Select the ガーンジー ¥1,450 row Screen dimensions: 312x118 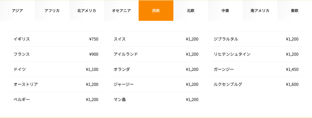click(x=256, y=69)
